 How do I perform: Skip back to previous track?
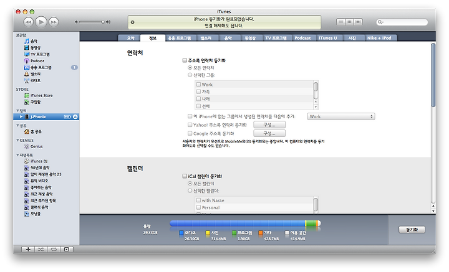coord(28,22)
